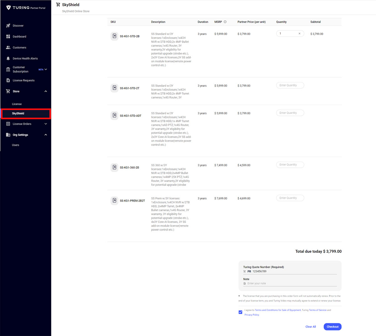Click the Quantity column header
This screenshot has height=336, width=376.
pyautogui.click(x=281, y=22)
